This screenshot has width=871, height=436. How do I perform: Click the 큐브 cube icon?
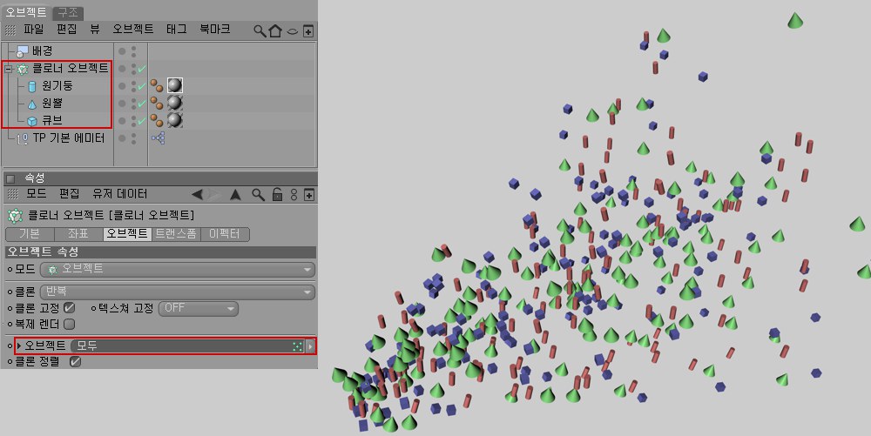click(x=32, y=121)
